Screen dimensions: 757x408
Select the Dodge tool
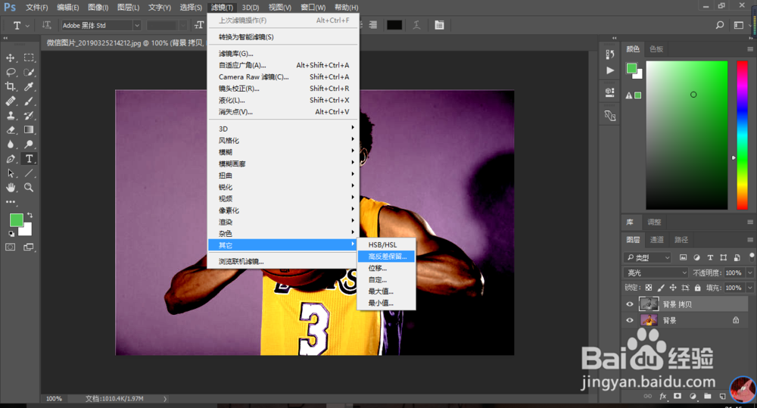click(x=29, y=145)
